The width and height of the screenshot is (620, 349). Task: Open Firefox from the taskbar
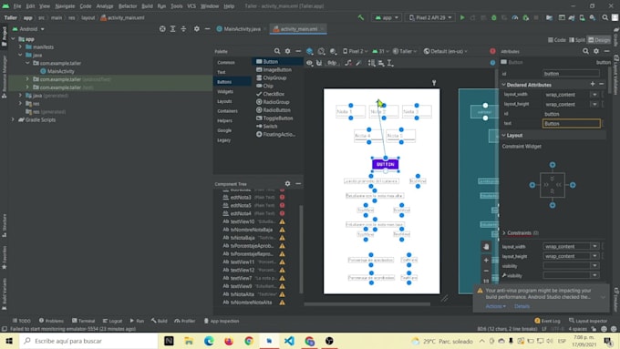(x=229, y=341)
